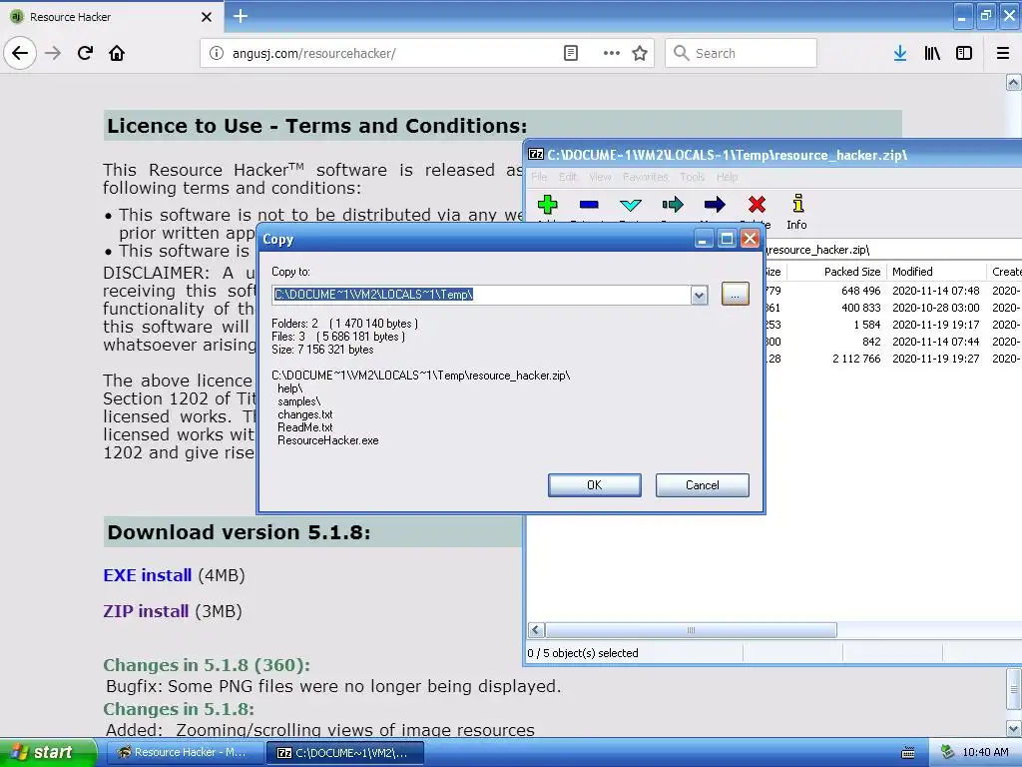This screenshot has width=1022, height=767.
Task: Select the row with packed size 1 584
Action: [893, 325]
